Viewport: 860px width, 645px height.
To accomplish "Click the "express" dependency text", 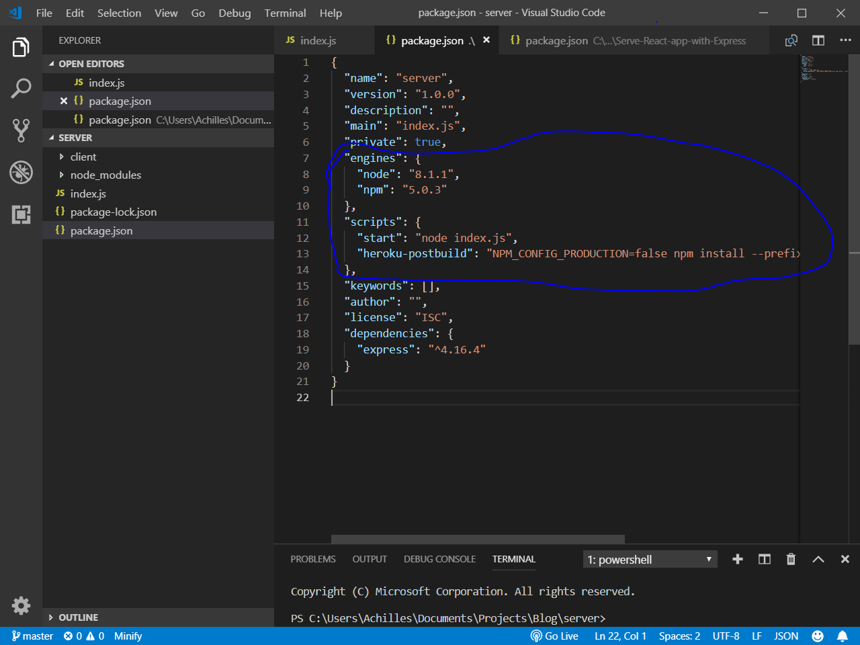I will click(386, 349).
